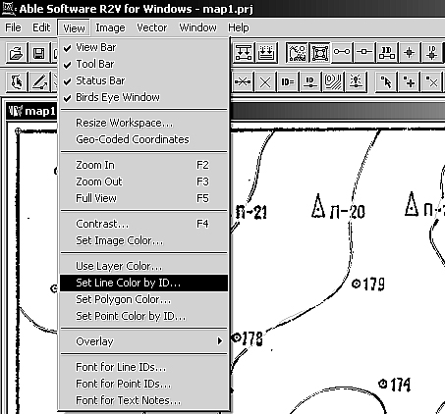Toggle the square frame with corner nodes icon

pyautogui.click(x=319, y=52)
